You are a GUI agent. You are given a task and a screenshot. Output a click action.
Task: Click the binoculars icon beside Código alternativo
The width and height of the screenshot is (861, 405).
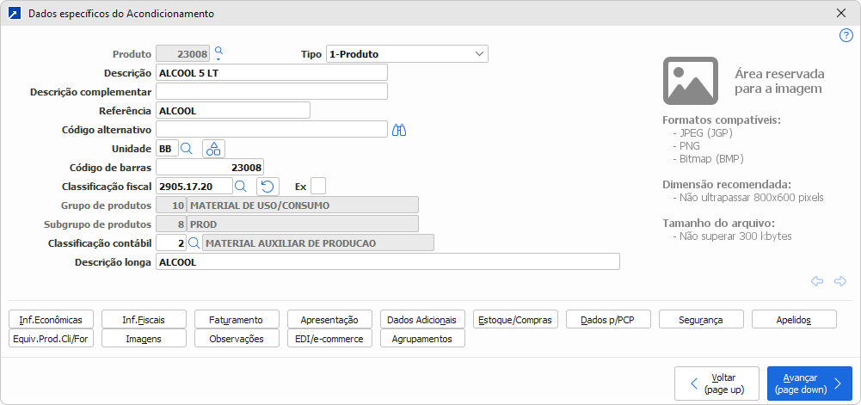click(x=398, y=130)
